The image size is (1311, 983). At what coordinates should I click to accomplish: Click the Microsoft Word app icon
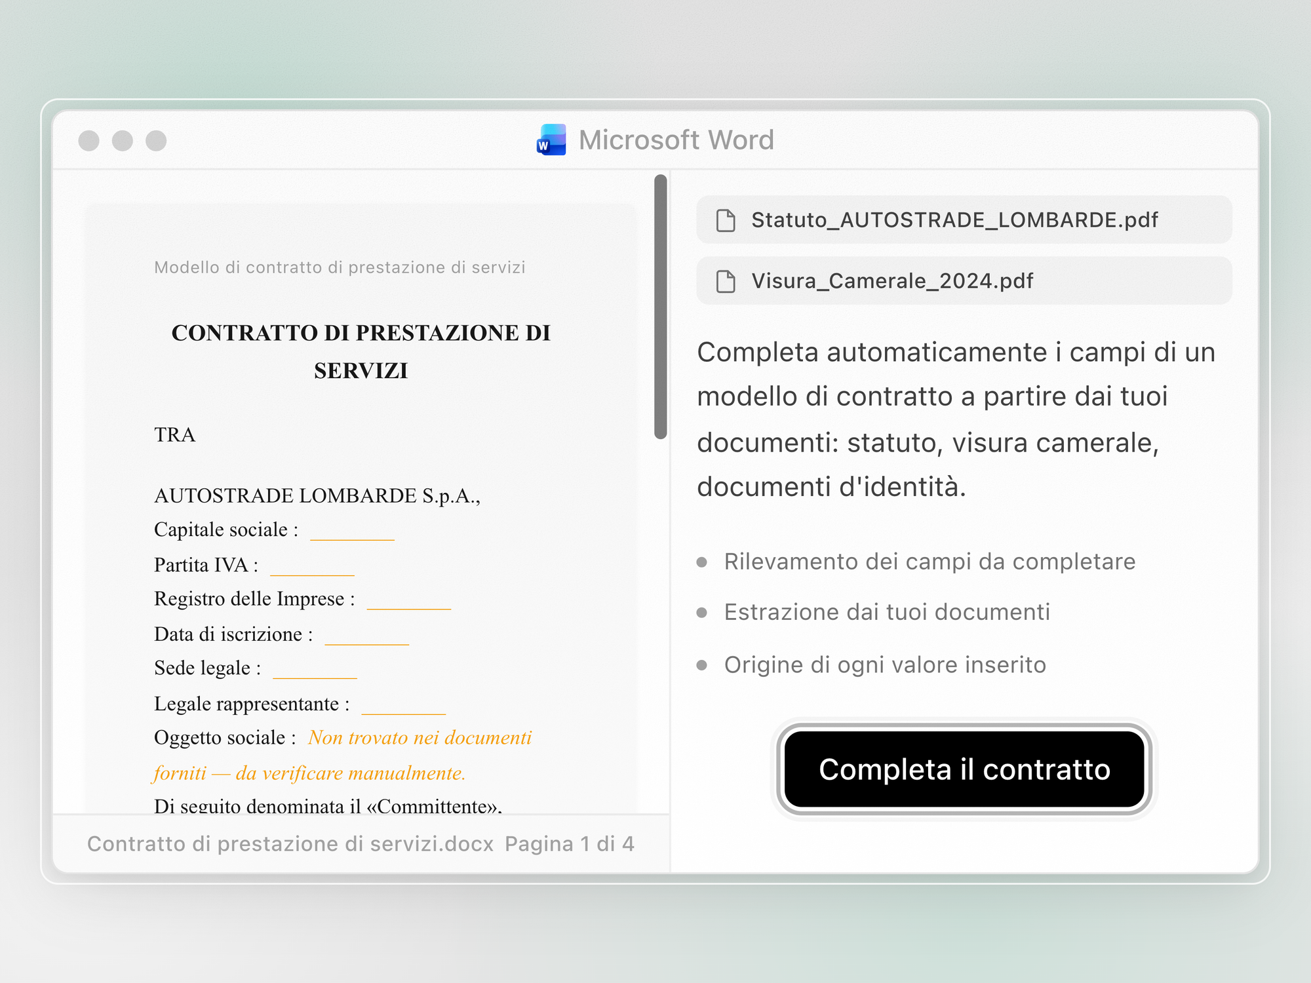551,140
